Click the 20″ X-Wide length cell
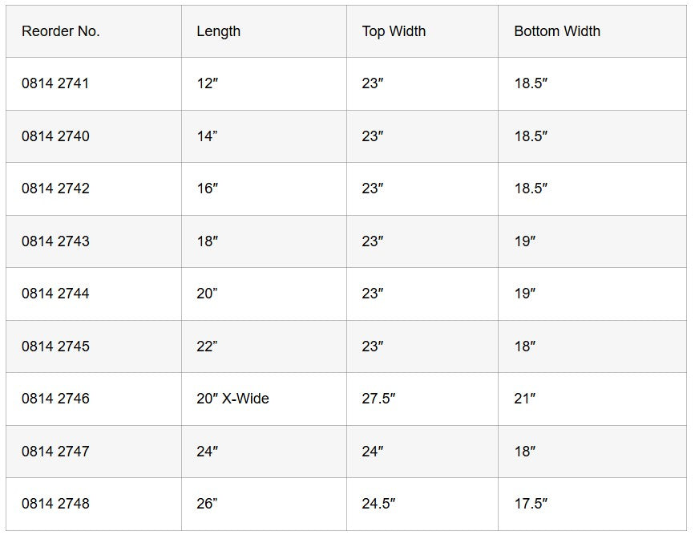Image resolution: width=699 pixels, height=539 pixels. pos(232,399)
